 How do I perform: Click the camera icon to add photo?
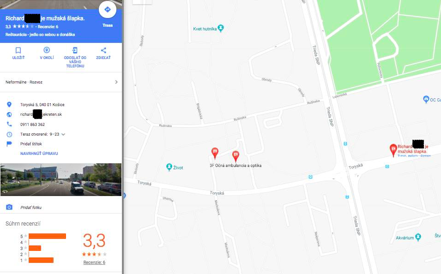click(9, 207)
